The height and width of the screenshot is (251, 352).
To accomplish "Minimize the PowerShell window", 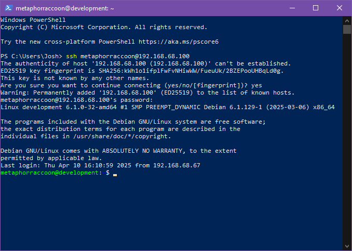I will pos(292,8).
